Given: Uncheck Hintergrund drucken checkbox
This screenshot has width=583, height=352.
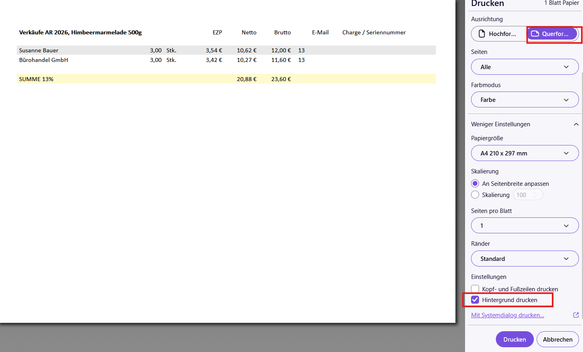Looking at the screenshot, I should coord(475,300).
